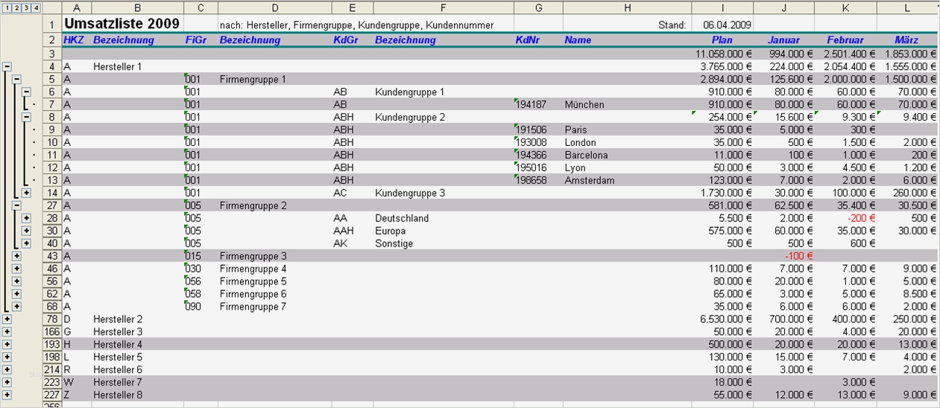
Task: Expand the Hersteller 4 group in row 193
Action: pos(7,345)
